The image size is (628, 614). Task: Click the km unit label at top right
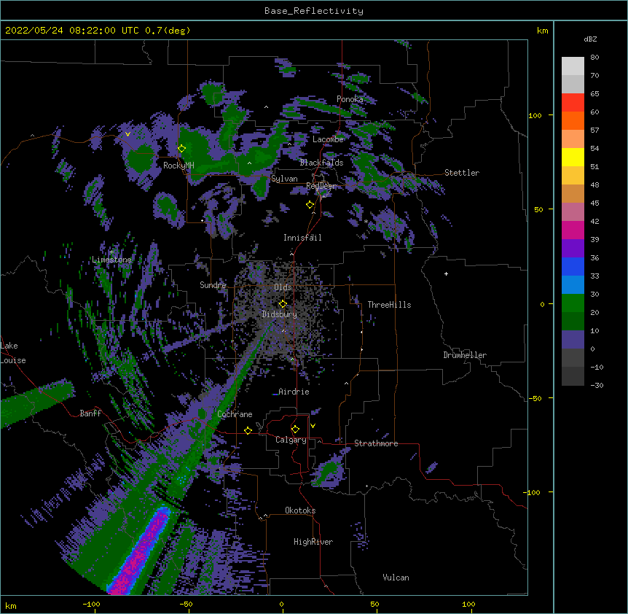(542, 31)
